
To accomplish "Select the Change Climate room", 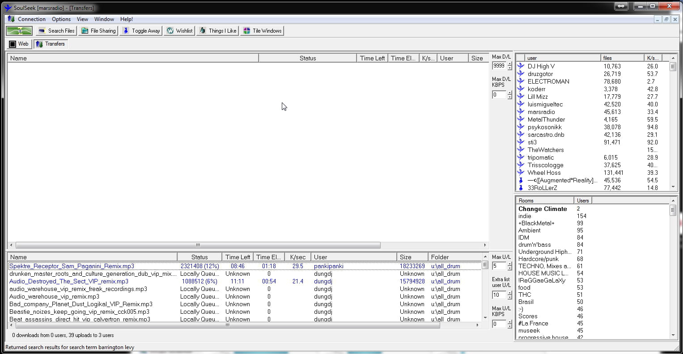I will click(543, 209).
